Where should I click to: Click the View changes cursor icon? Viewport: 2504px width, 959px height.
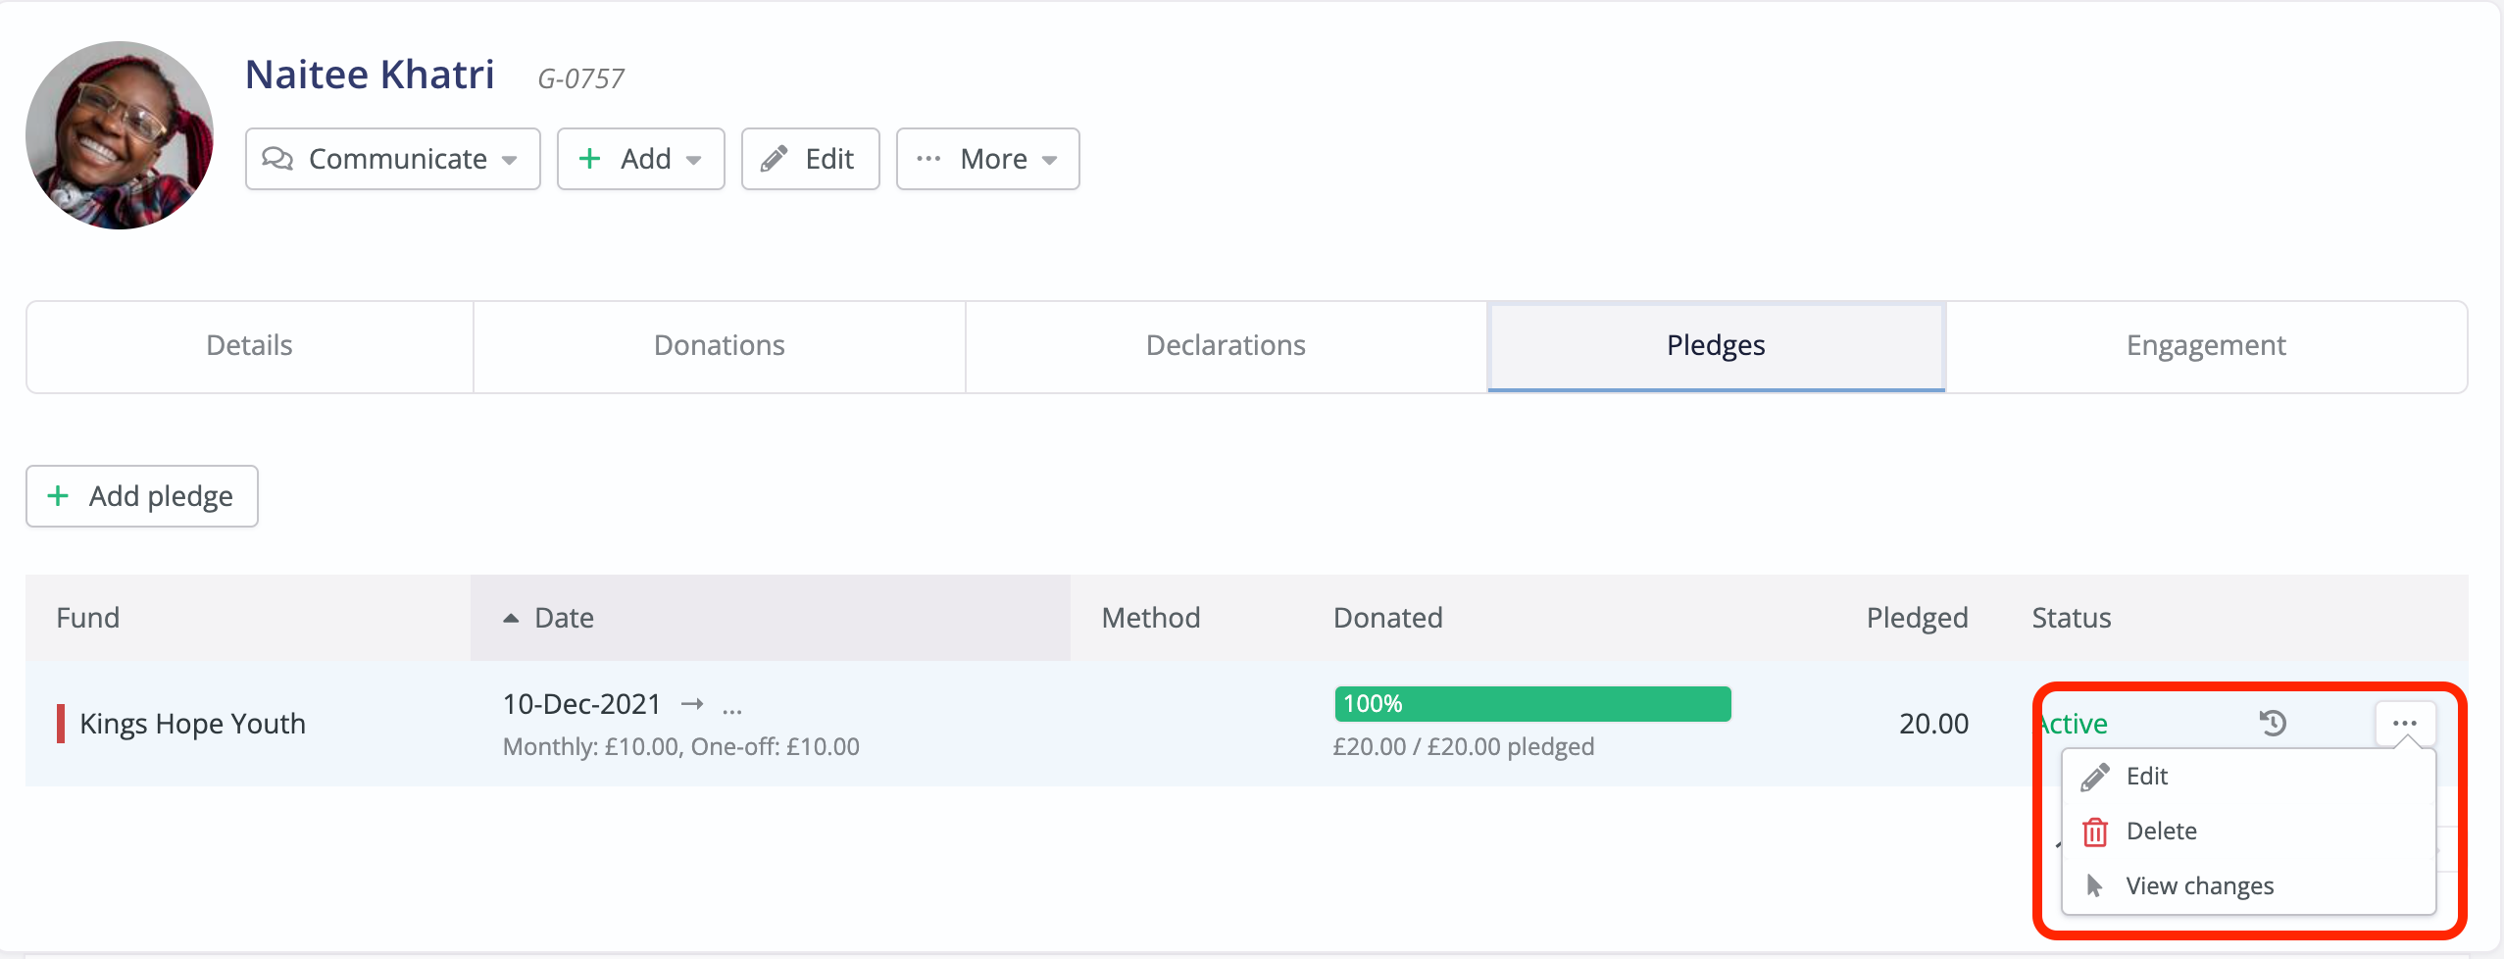coord(2095,886)
